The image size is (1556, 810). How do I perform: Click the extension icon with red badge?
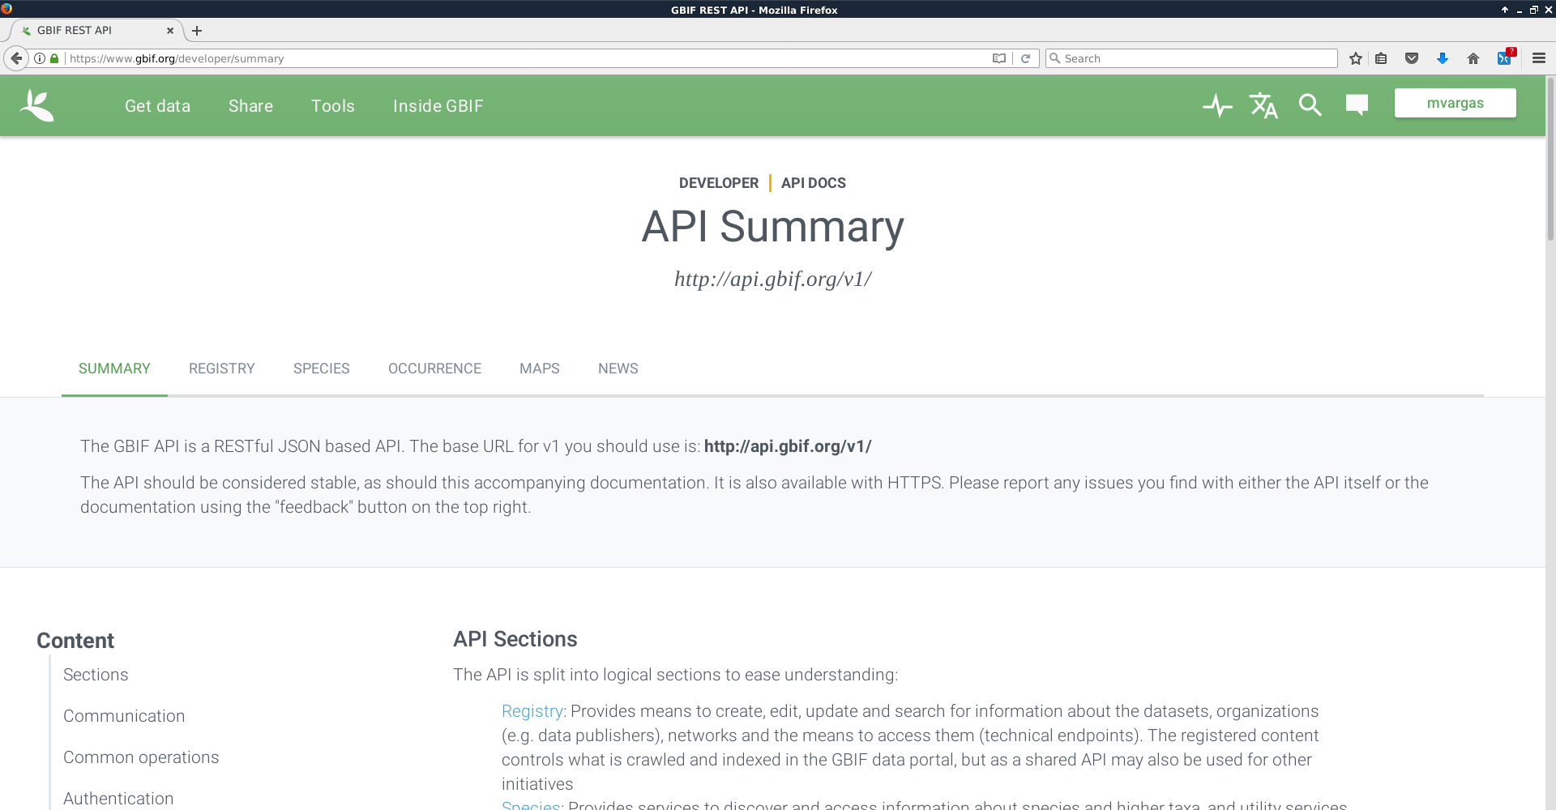pyautogui.click(x=1505, y=58)
